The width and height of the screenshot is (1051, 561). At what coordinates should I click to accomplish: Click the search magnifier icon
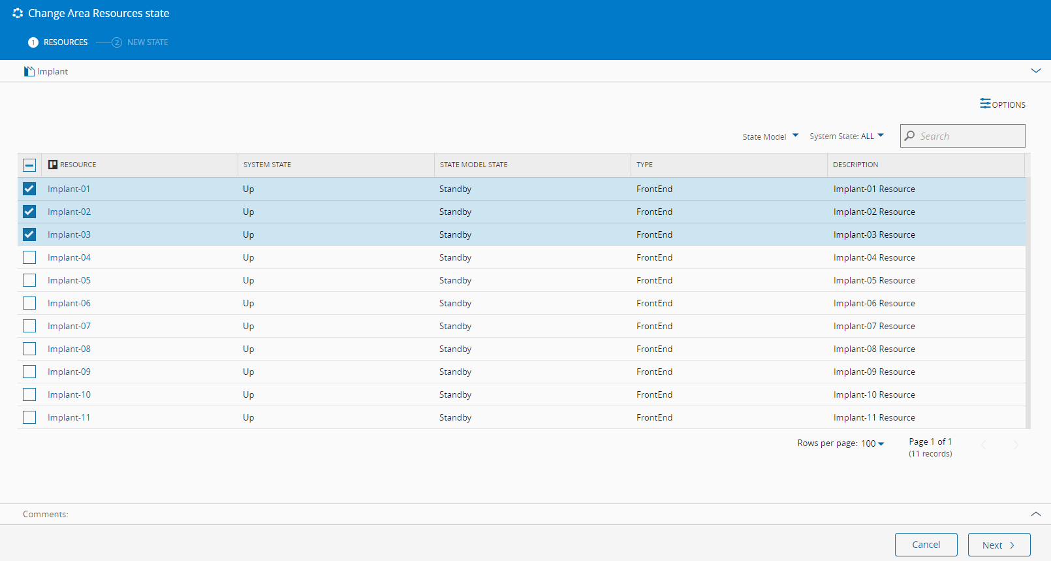pos(910,136)
